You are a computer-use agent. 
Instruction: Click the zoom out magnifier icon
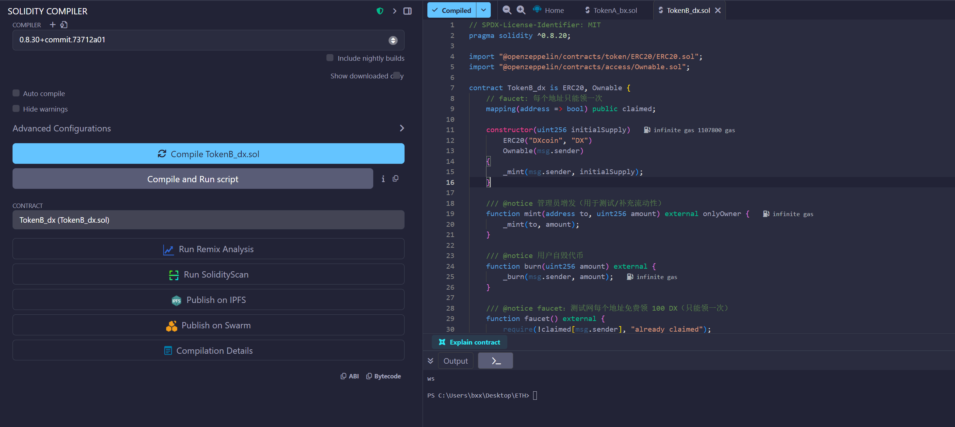coord(506,10)
